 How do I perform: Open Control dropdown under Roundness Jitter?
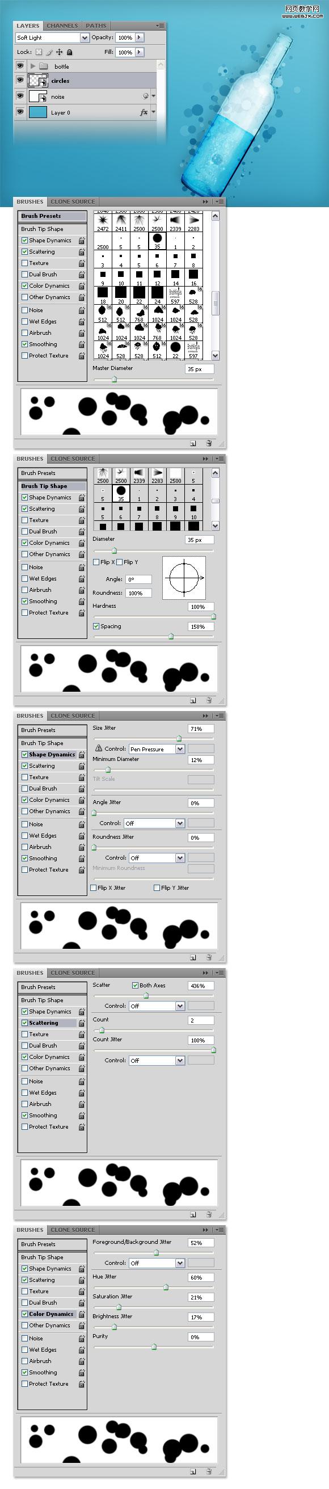180,858
